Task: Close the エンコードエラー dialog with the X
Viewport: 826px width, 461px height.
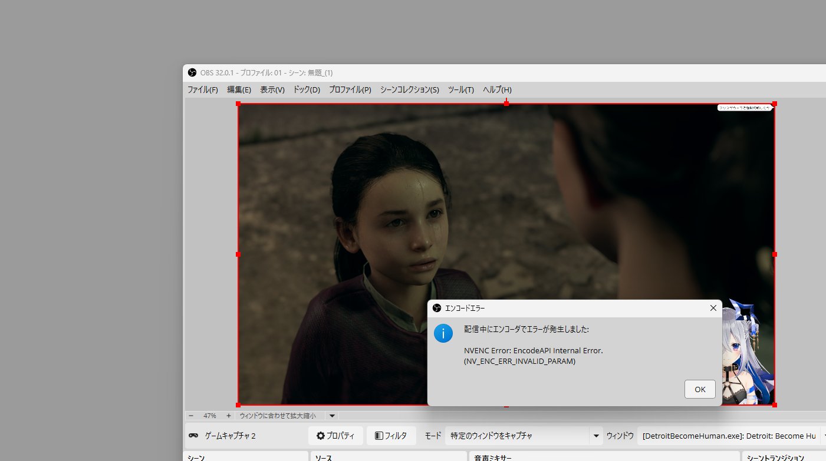Action: (x=713, y=308)
